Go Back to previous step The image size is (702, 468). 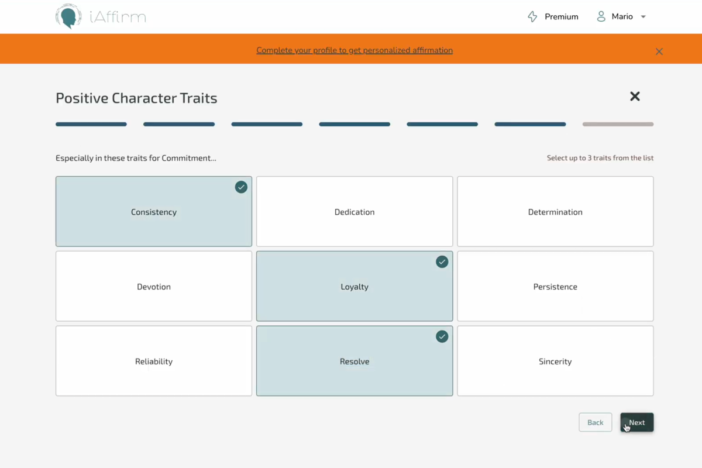tap(596, 422)
